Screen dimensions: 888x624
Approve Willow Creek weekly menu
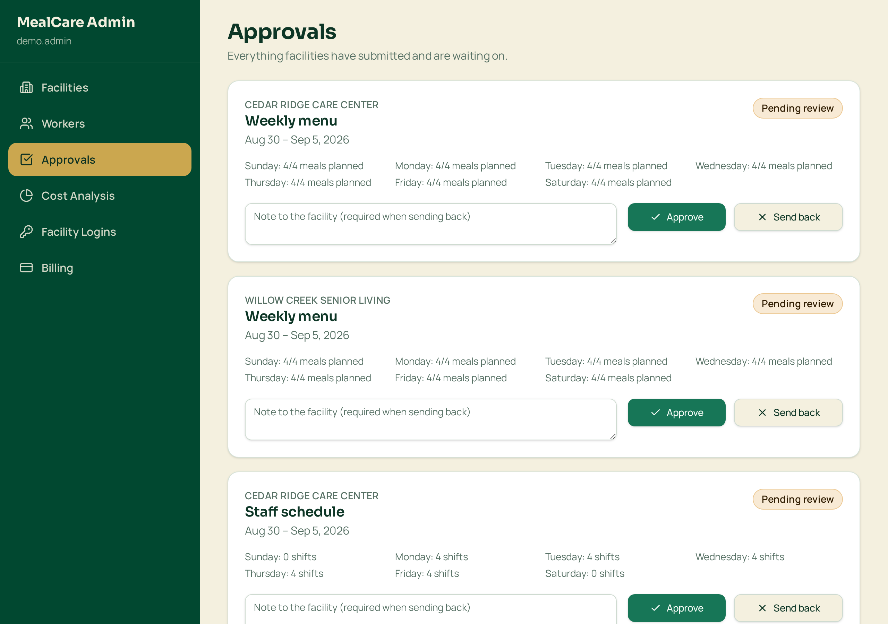676,413
